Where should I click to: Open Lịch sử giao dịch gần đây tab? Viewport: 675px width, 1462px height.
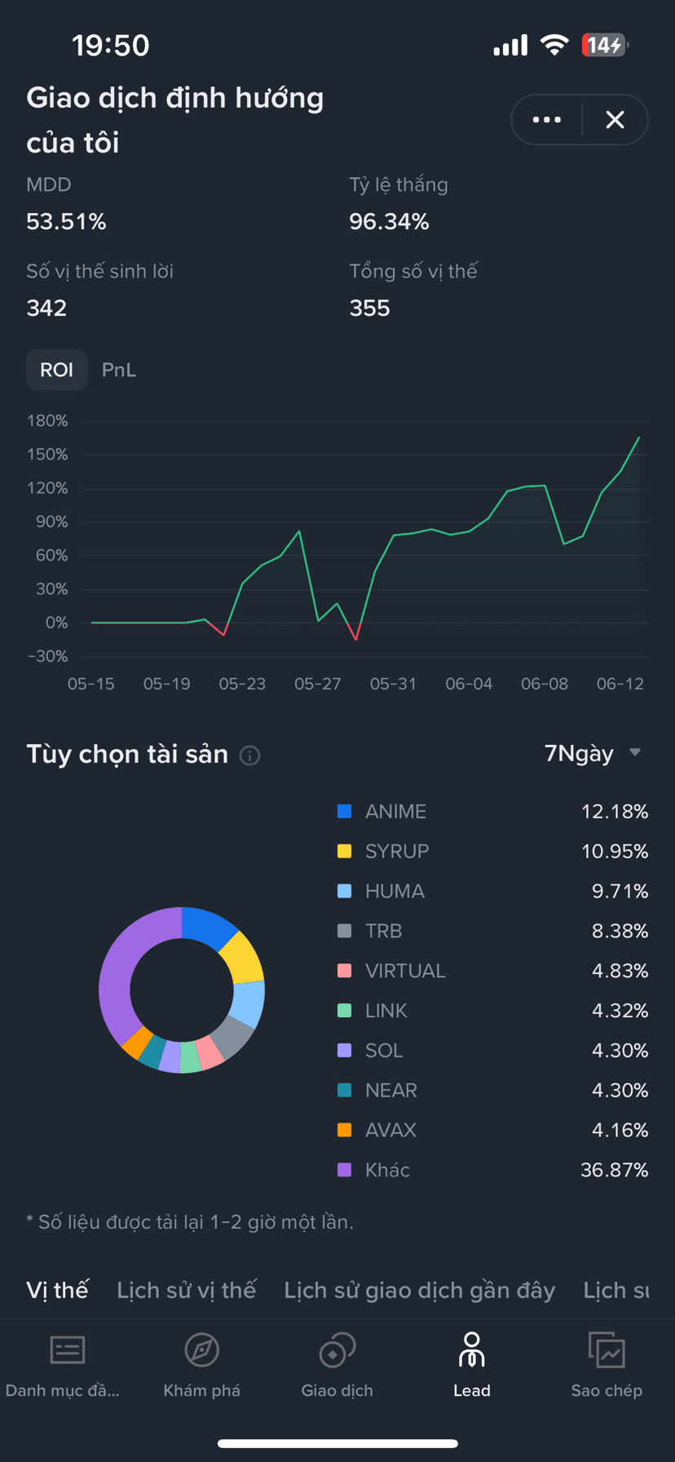click(x=420, y=1290)
